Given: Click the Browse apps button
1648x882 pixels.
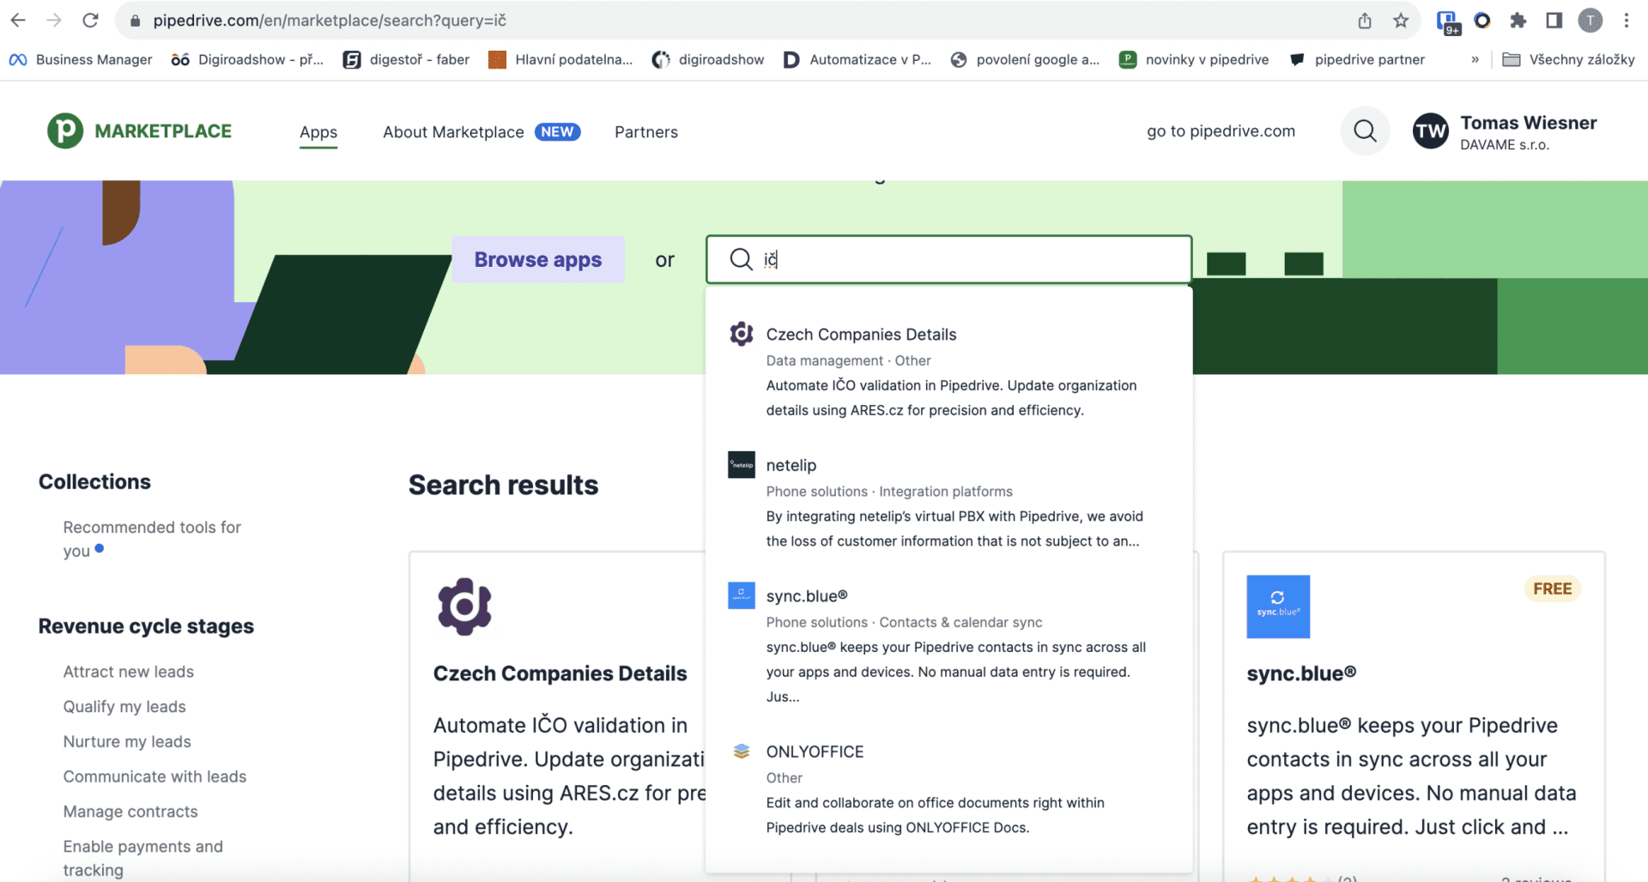Looking at the screenshot, I should click(538, 259).
